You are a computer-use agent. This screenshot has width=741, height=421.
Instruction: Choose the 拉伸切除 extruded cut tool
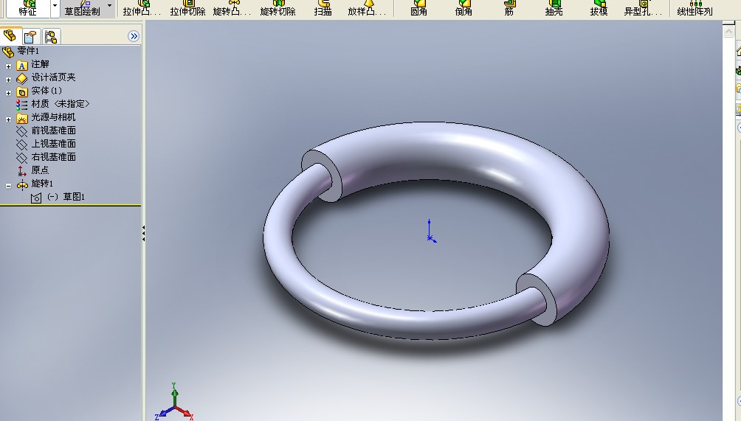click(x=187, y=9)
